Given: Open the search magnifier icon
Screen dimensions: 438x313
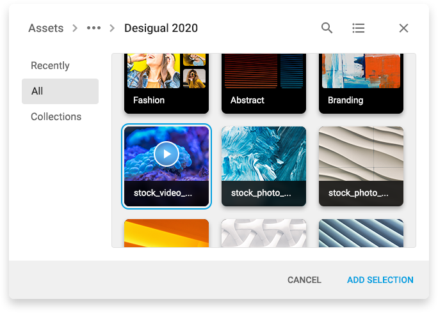Looking at the screenshot, I should tap(327, 28).
